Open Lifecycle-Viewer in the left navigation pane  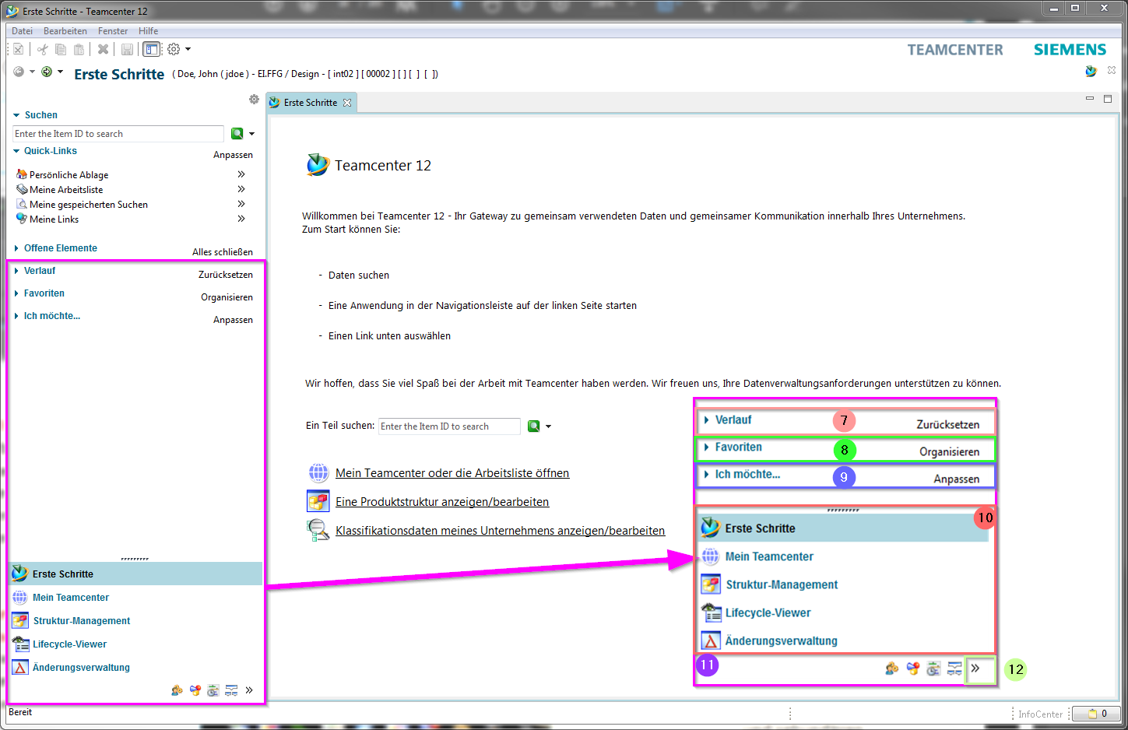[69, 644]
